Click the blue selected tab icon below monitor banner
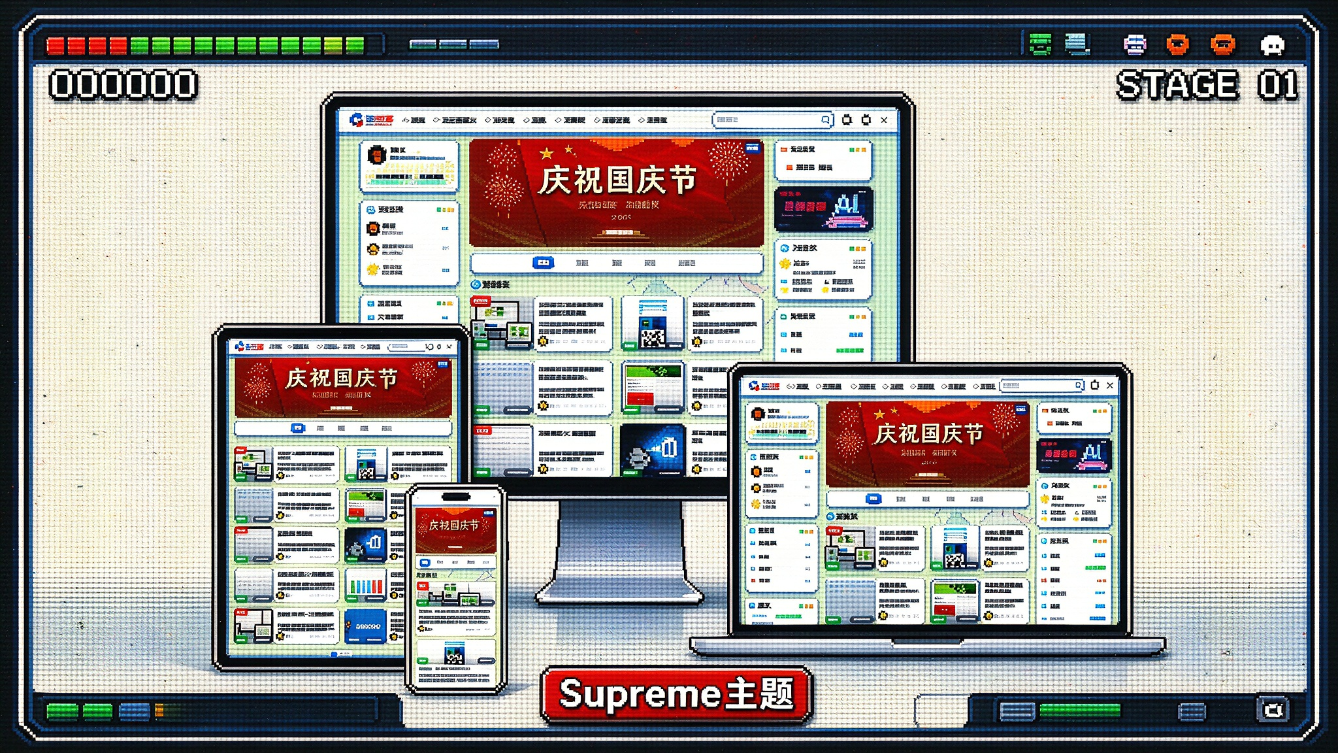The width and height of the screenshot is (1338, 753). coord(543,263)
